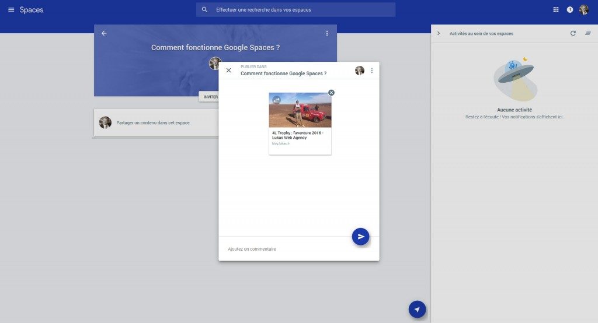The image size is (598, 323).
Task: Click the Spaces logo title
Action: click(32, 10)
